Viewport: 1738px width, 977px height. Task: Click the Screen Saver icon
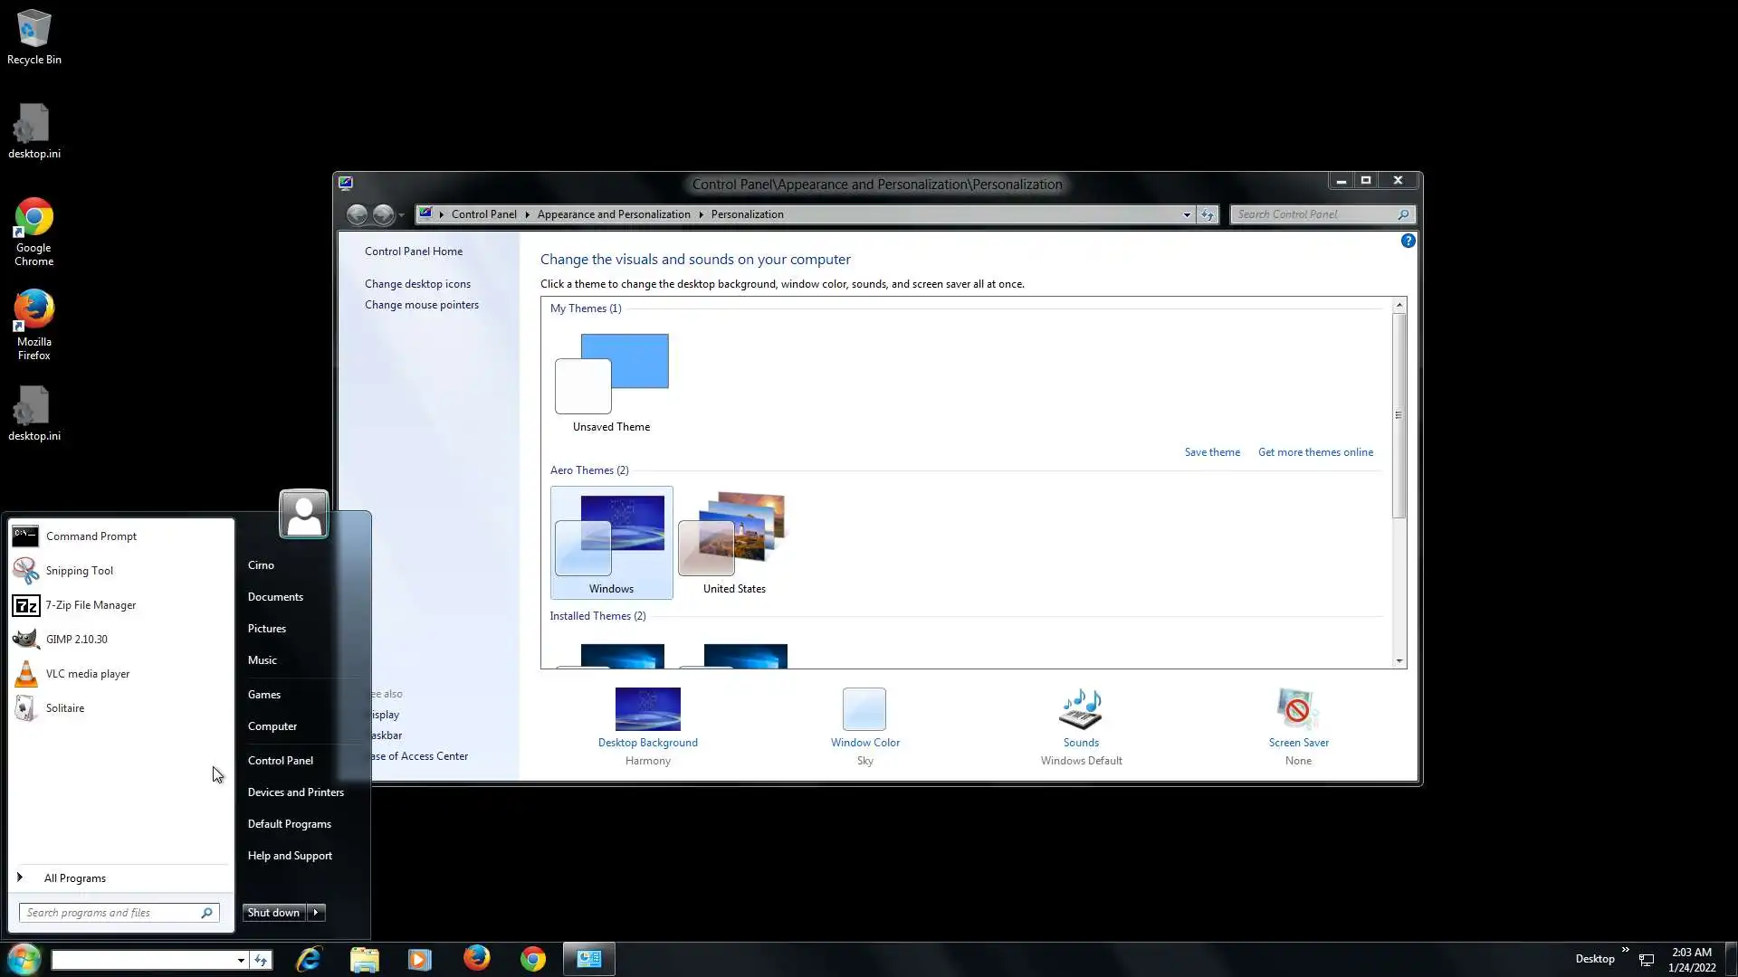(x=1297, y=710)
